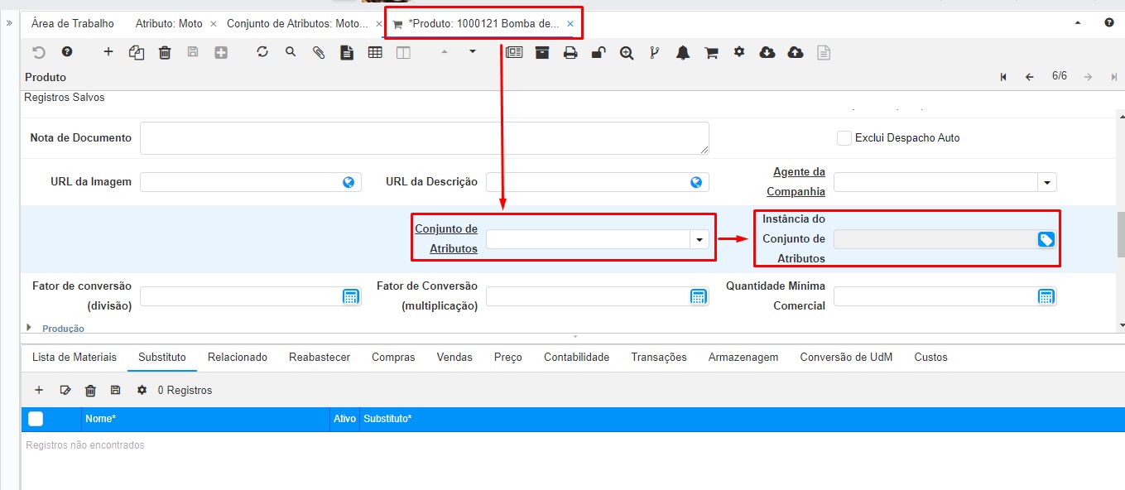Click the bell notification icon in toolbar
The image size is (1125, 490).
click(683, 53)
